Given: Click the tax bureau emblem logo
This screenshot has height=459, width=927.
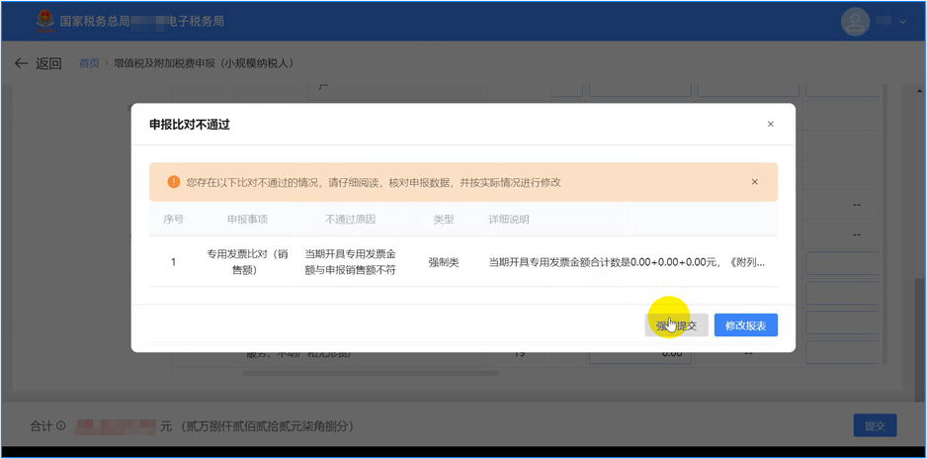Looking at the screenshot, I should pyautogui.click(x=44, y=21).
